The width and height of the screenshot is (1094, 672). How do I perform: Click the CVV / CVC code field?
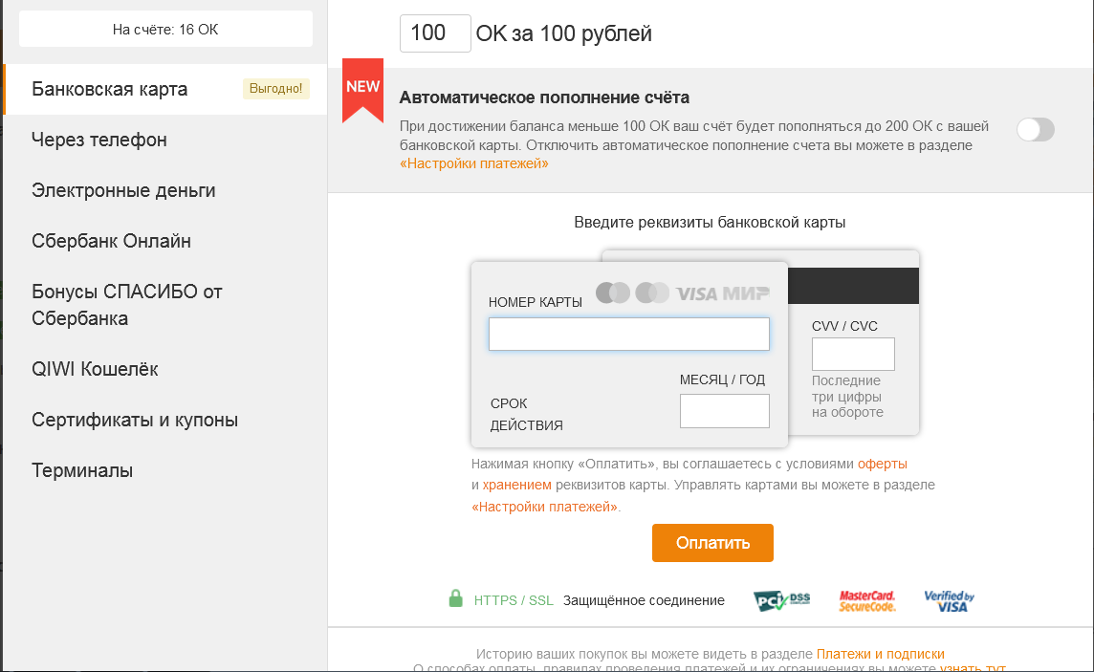[x=853, y=354]
